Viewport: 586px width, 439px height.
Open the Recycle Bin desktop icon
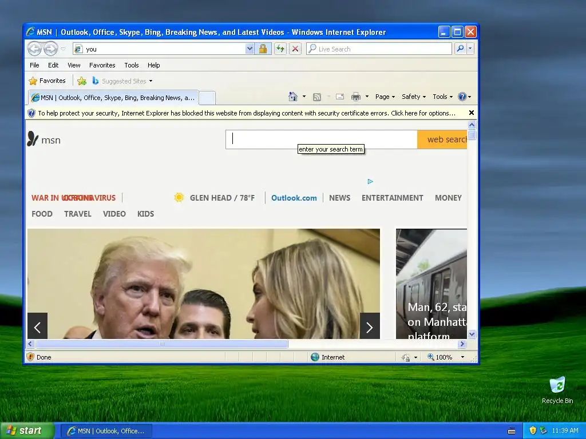(x=557, y=390)
